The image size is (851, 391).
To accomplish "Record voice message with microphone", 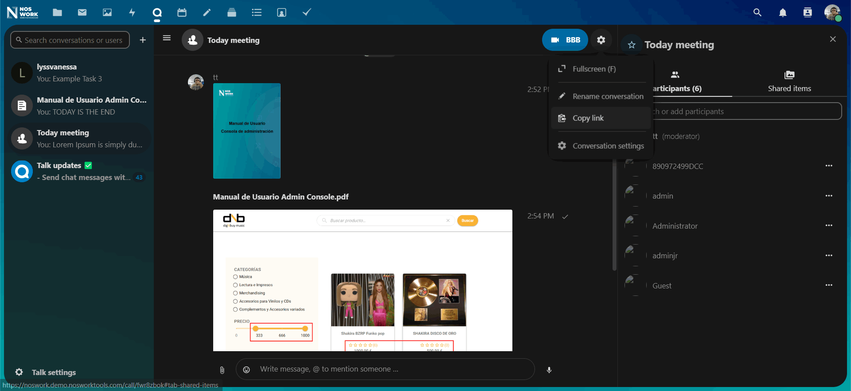I will pyautogui.click(x=549, y=370).
